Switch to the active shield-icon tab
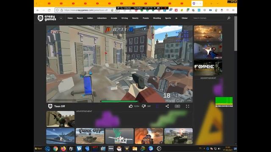Viewport: 271px width, 152px height. [197, 3]
